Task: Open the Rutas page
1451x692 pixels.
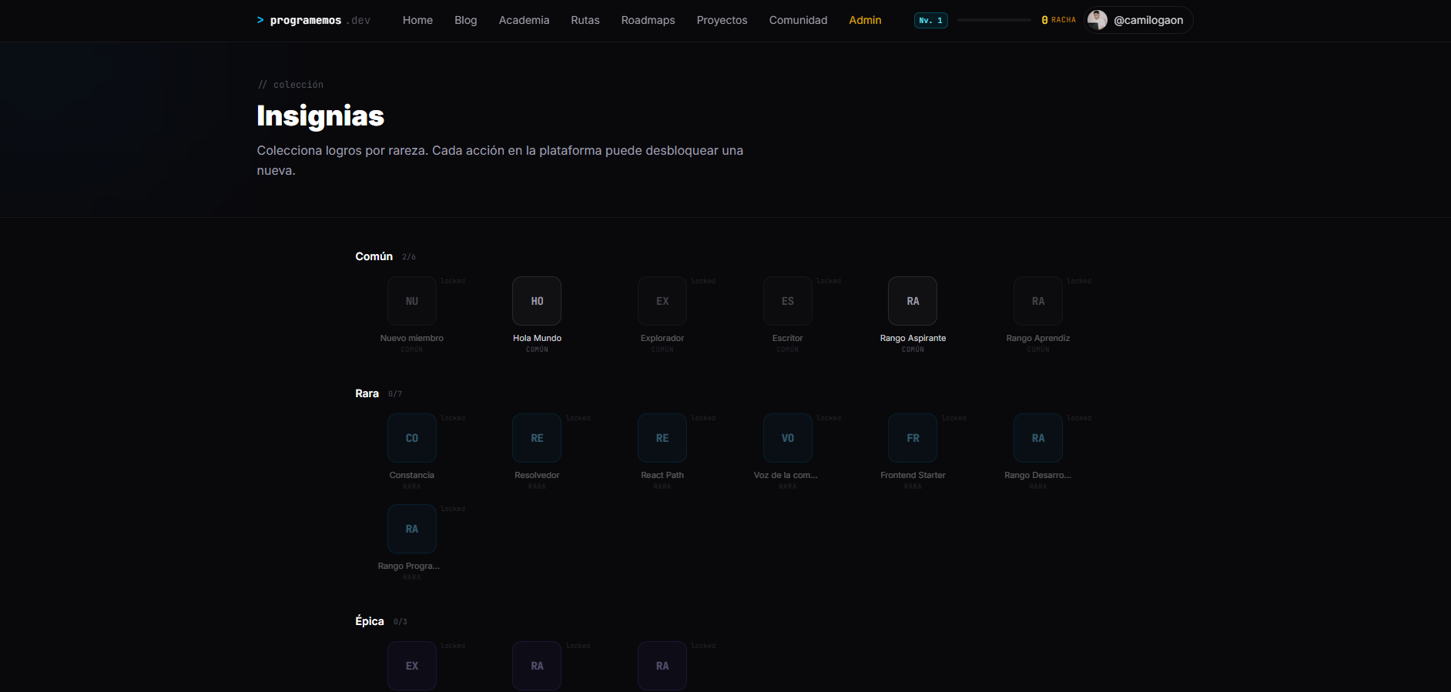Action: point(585,20)
